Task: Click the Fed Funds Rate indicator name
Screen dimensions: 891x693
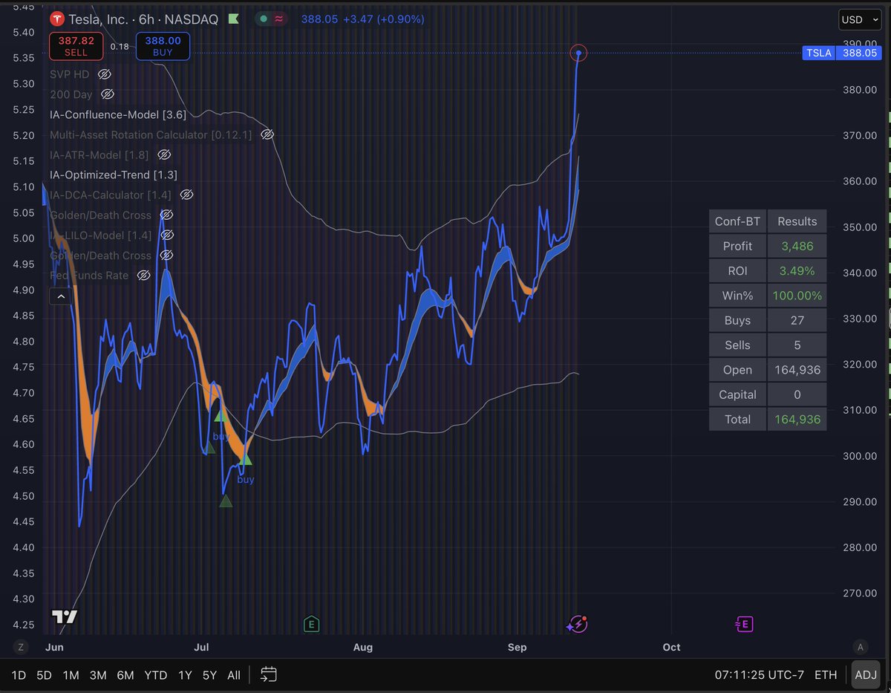Action: click(89, 275)
